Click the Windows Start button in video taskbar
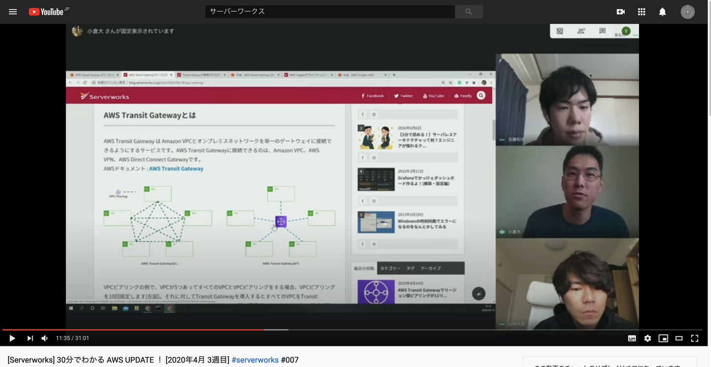711x367 pixels. [x=71, y=308]
